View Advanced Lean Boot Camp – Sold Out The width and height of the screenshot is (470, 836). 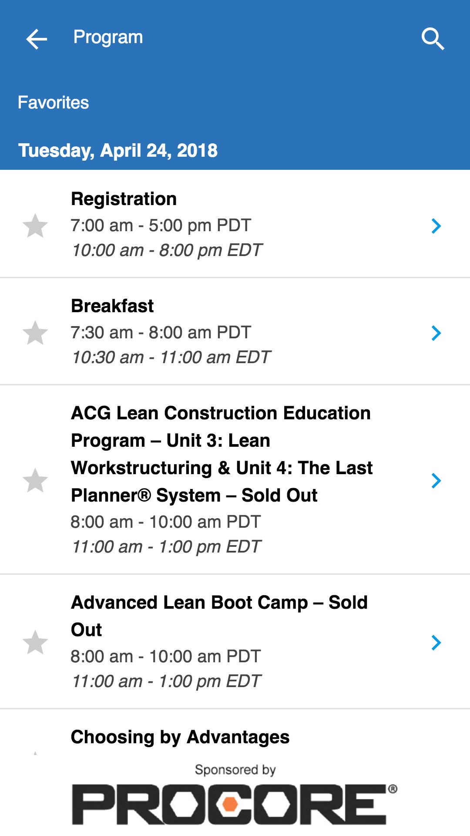(x=219, y=616)
